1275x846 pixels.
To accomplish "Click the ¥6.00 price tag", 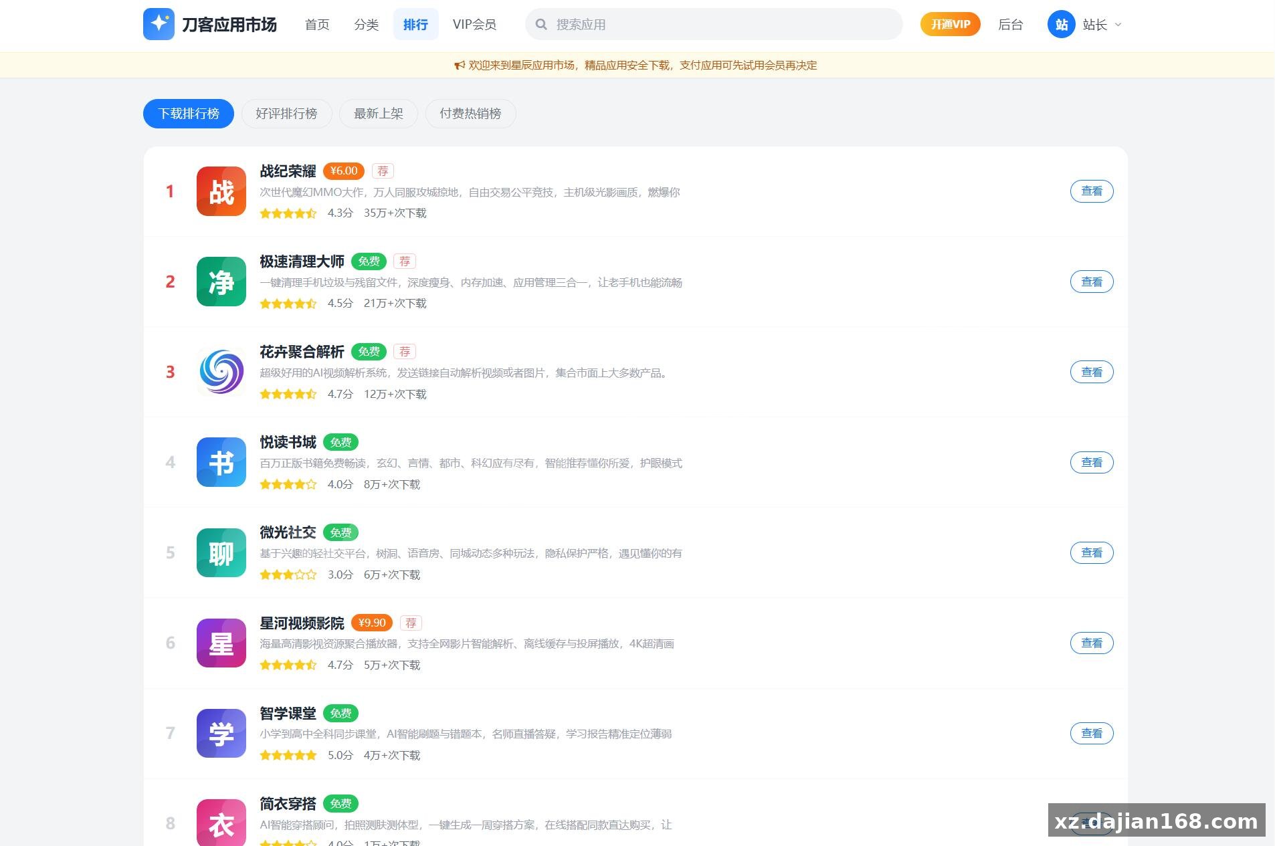I will (x=344, y=171).
